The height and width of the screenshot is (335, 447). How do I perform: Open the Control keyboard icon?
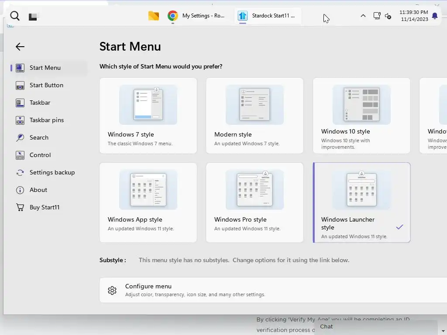(x=20, y=155)
